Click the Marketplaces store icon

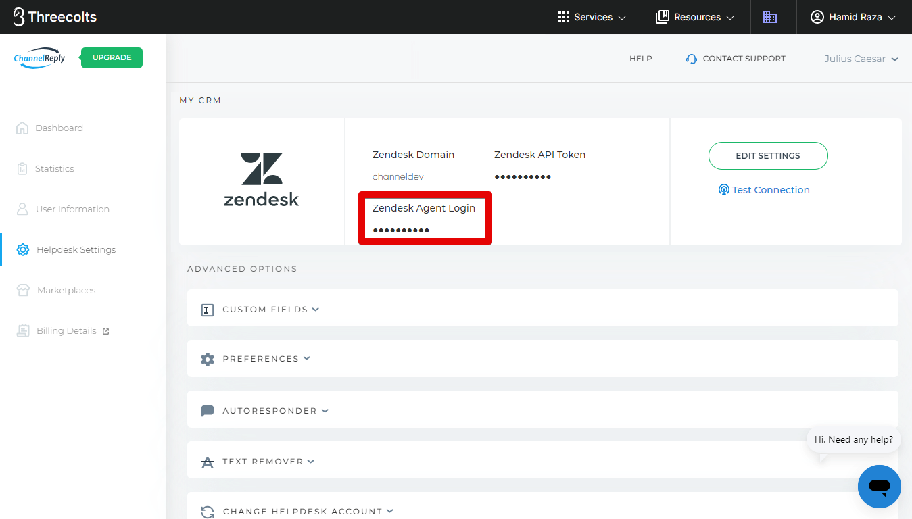[x=23, y=291]
